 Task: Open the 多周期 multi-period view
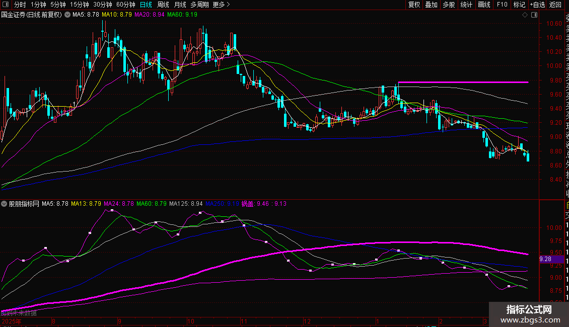pos(199,5)
